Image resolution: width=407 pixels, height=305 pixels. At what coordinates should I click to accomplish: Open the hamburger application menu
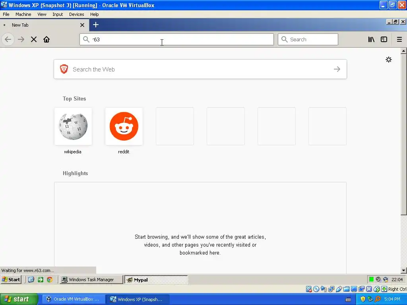tap(399, 39)
